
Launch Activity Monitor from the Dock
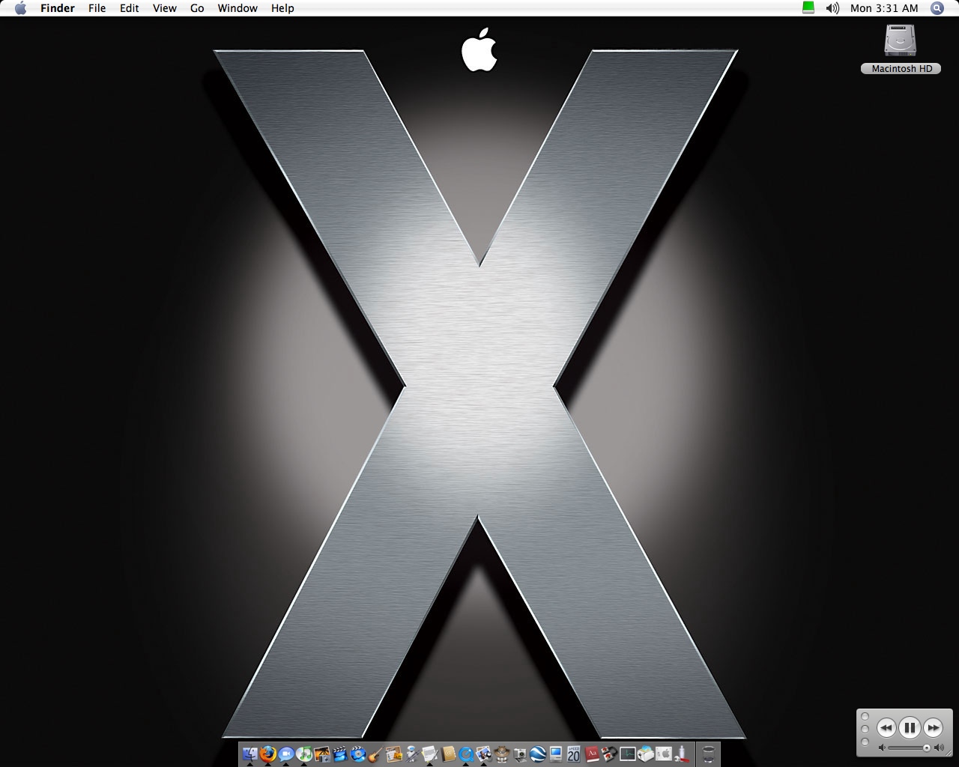627,754
